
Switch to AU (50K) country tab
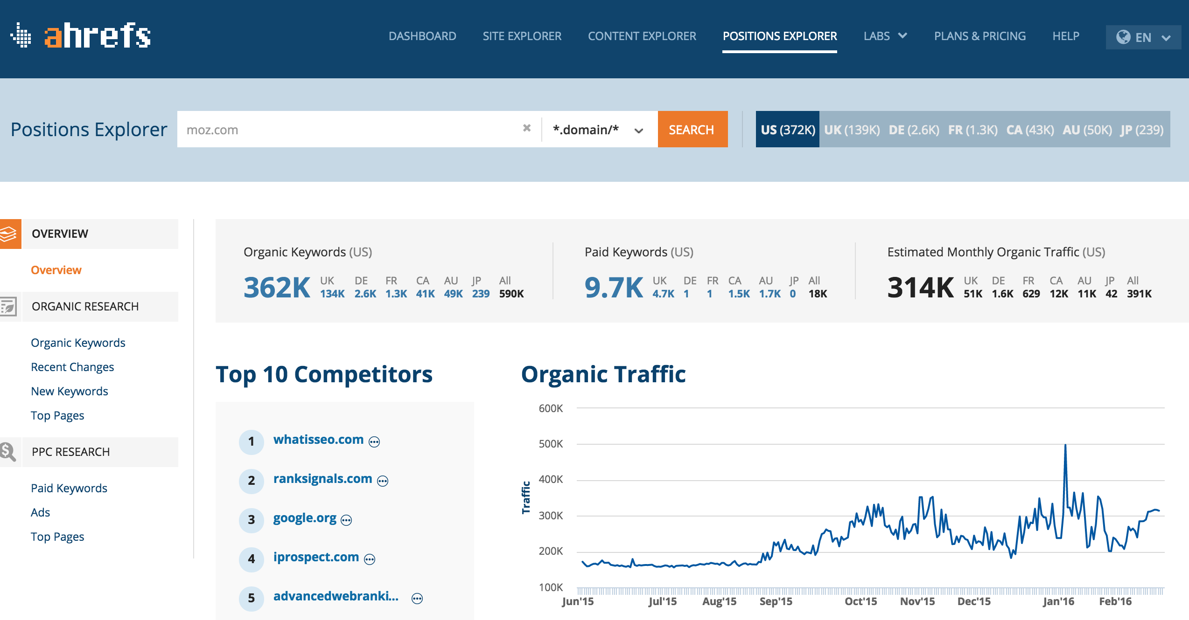point(1087,130)
